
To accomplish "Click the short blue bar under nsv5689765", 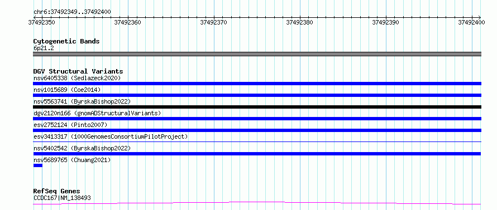I will coord(38,165).
